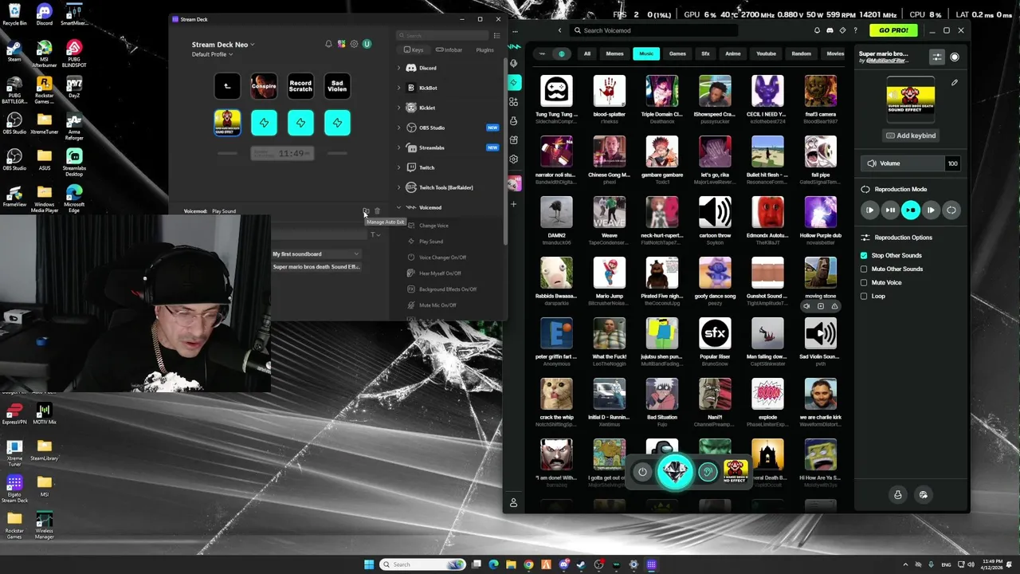Open sound settings sliders icon in right panel
1020x574 pixels.
pyautogui.click(x=937, y=57)
